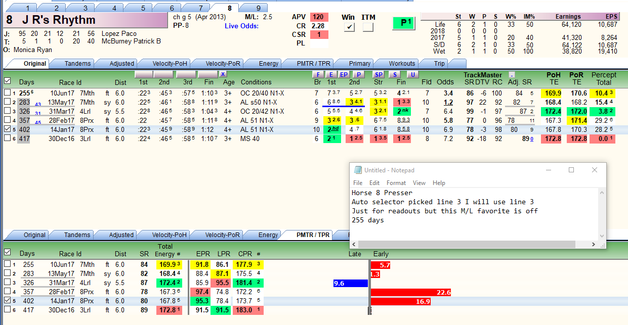Click blank button above Fin time column
This screenshot has width=628, height=325.
click(x=207, y=74)
